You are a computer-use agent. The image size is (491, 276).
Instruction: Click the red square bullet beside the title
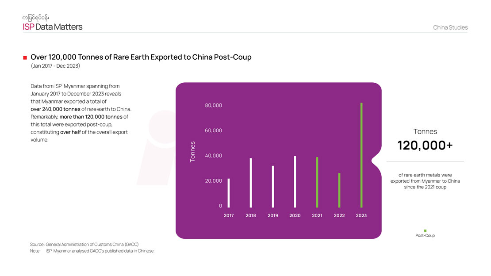pyautogui.click(x=25, y=57)
